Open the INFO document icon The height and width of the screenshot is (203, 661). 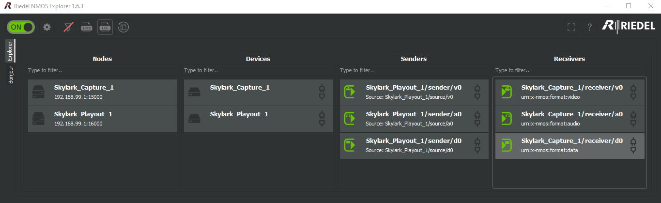(87, 27)
